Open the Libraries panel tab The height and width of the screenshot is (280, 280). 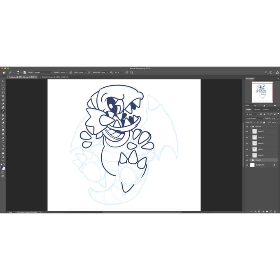click(x=257, y=110)
